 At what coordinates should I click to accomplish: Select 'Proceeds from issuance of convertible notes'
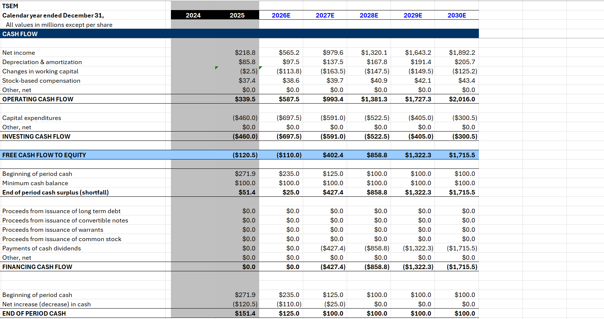pos(65,220)
